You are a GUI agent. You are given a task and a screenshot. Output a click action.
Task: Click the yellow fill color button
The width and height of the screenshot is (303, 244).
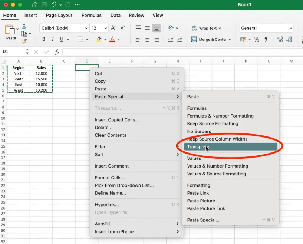99,39
